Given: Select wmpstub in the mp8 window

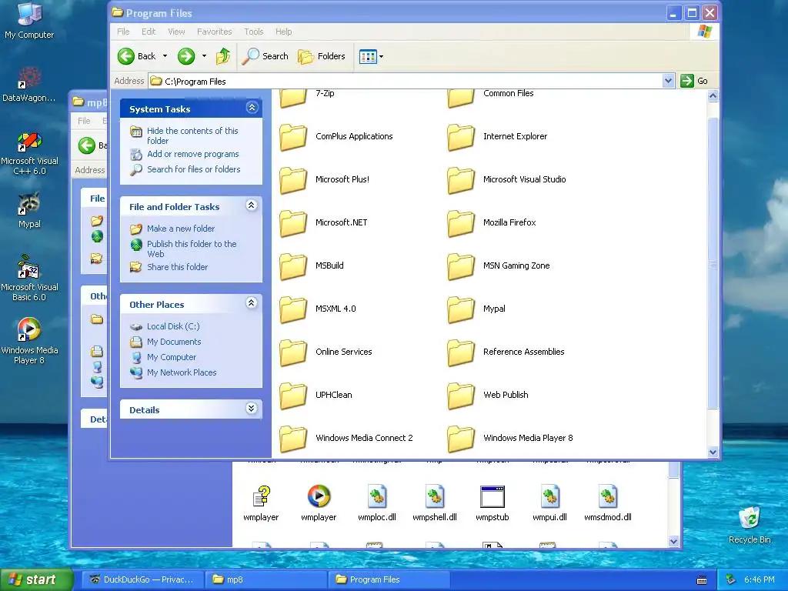Looking at the screenshot, I should [492, 503].
